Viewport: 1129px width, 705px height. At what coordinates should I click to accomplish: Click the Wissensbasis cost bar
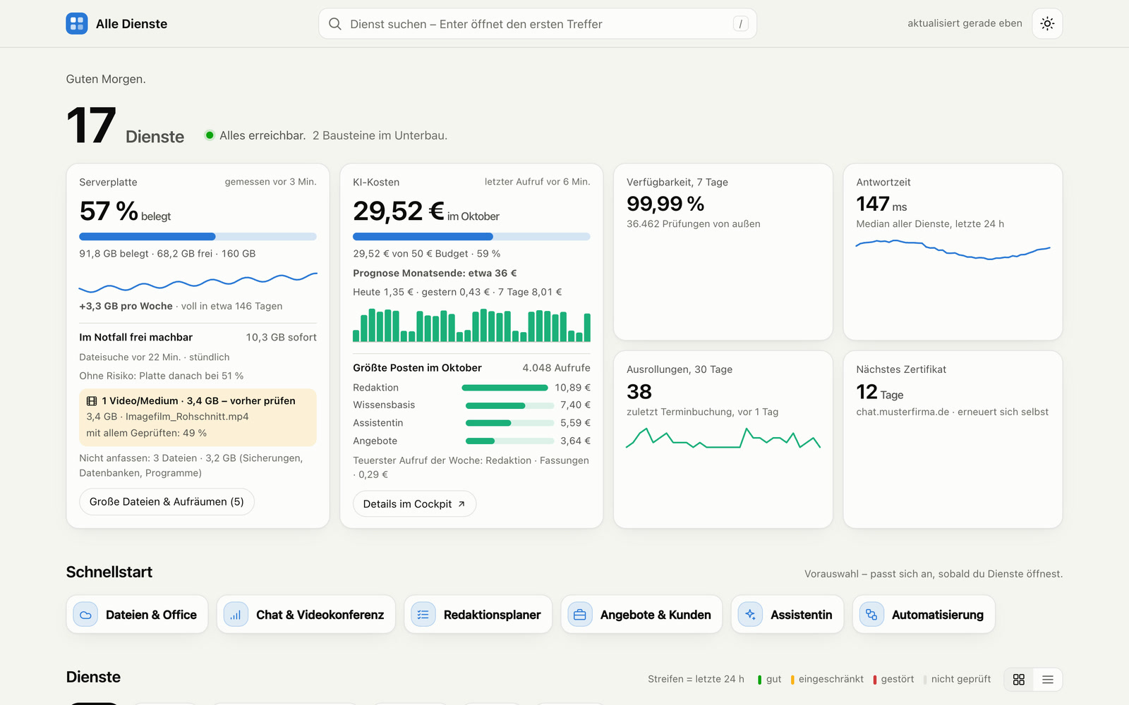pyautogui.click(x=509, y=405)
